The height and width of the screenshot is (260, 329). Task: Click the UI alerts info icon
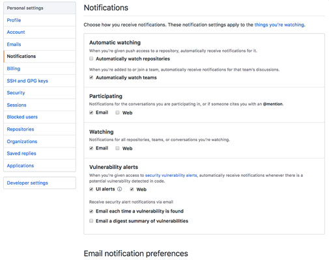click(120, 189)
